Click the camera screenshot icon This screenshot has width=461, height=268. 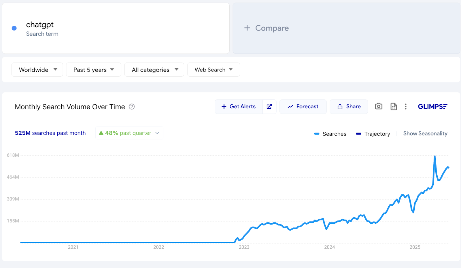click(378, 106)
